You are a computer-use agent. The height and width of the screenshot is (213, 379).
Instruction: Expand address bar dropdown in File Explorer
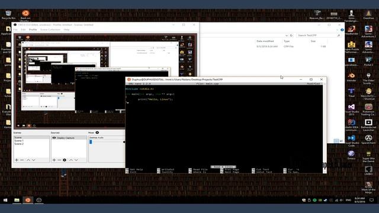(x=287, y=35)
